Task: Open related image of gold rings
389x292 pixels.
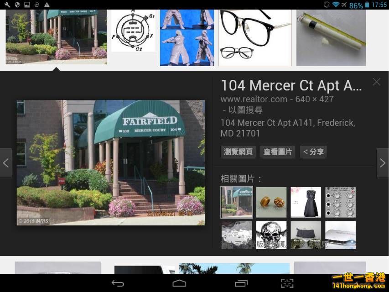Action: point(271,202)
